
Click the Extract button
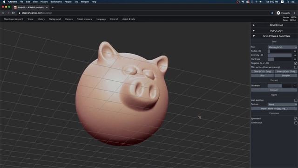coord(274,90)
